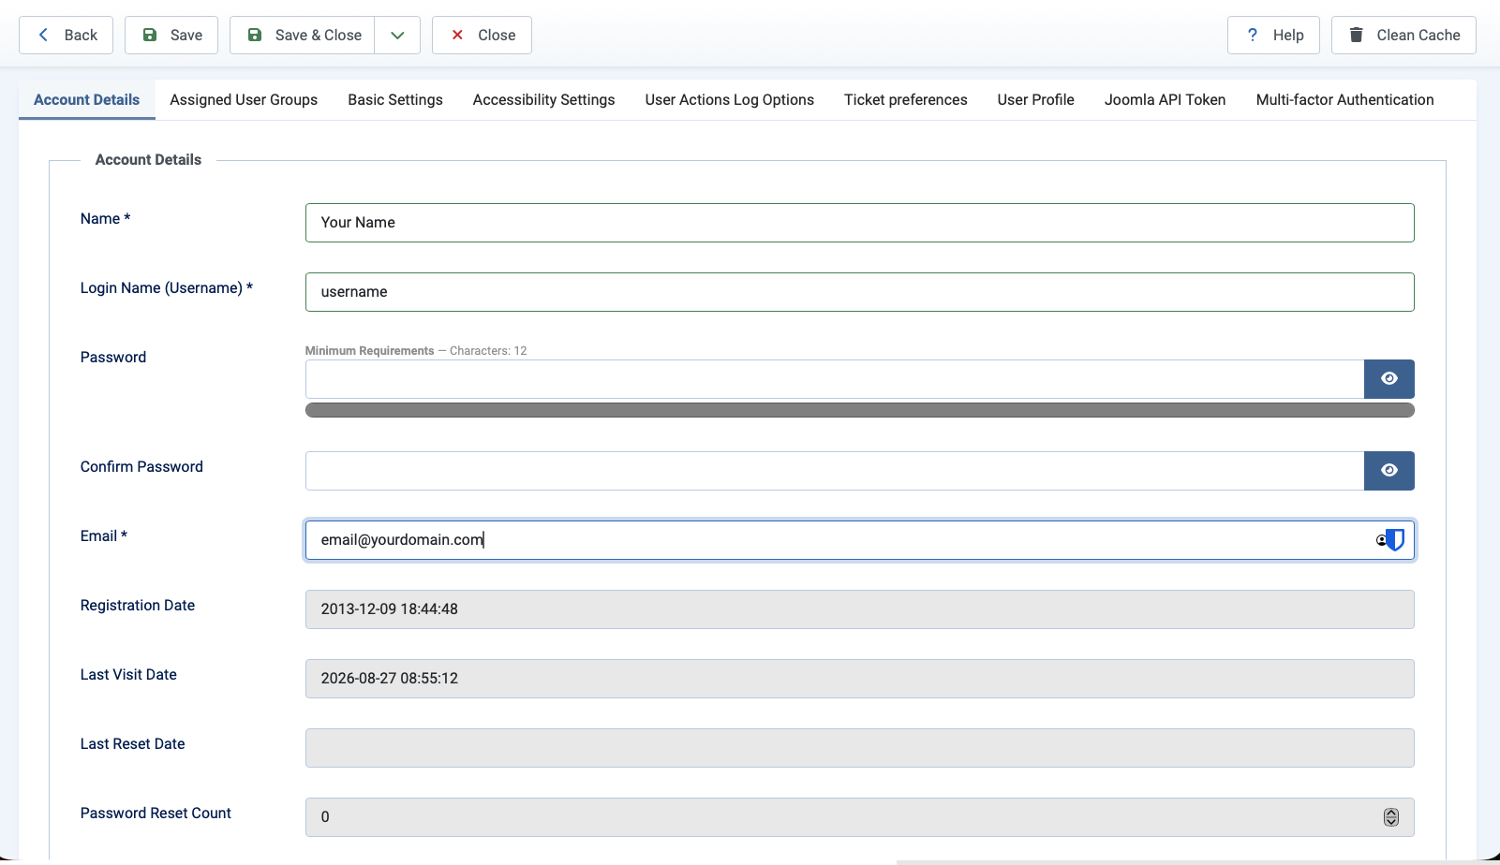Image resolution: width=1500 pixels, height=865 pixels.
Task: Click the Last Reset Date field
Action: tap(859, 748)
